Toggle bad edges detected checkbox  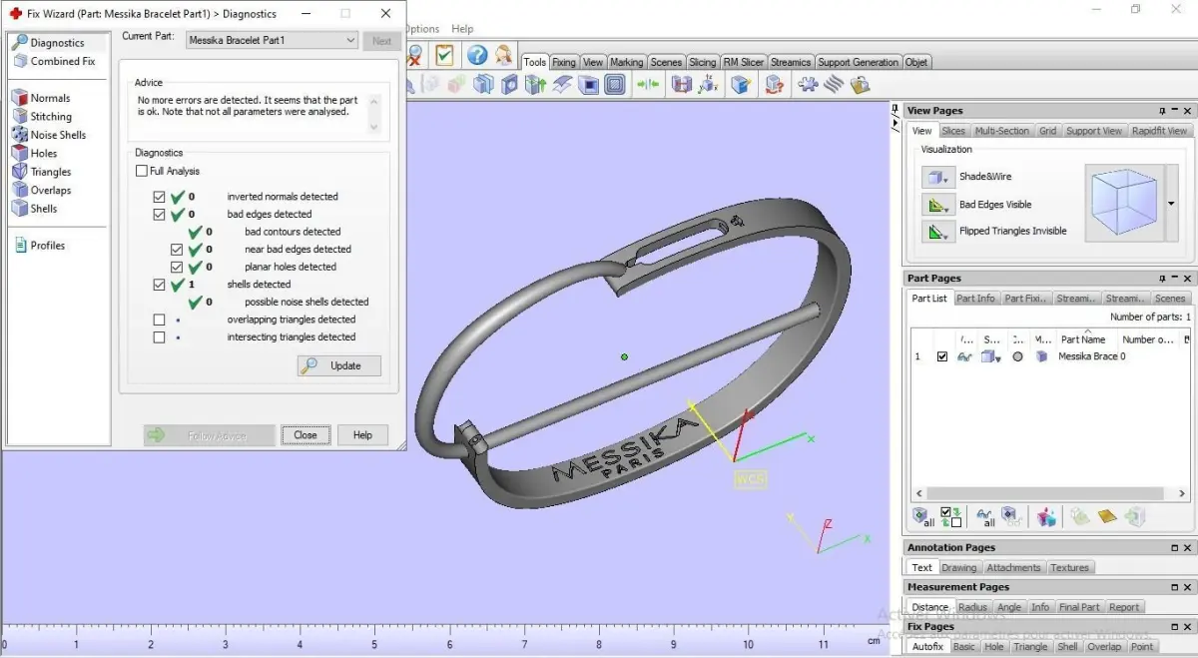point(159,215)
